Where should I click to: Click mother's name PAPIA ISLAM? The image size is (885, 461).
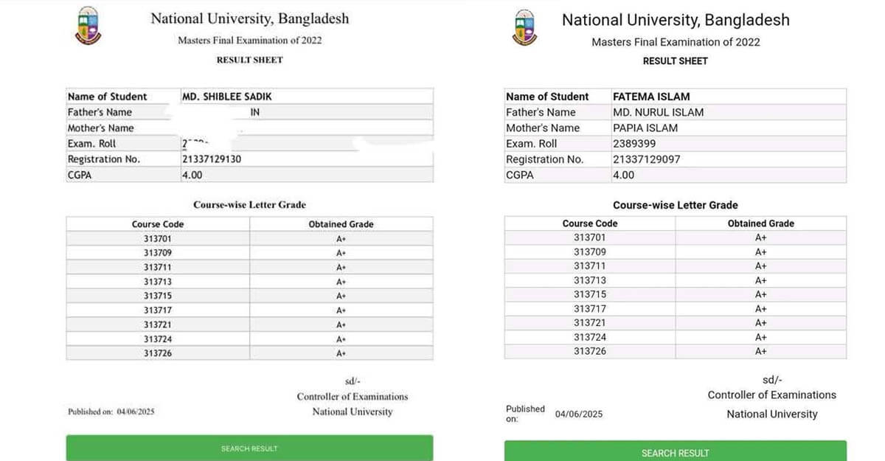pyautogui.click(x=645, y=128)
